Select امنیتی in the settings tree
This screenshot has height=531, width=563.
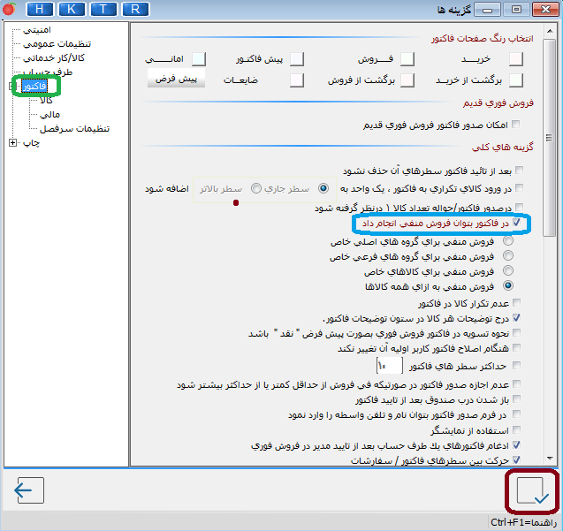tap(37, 30)
